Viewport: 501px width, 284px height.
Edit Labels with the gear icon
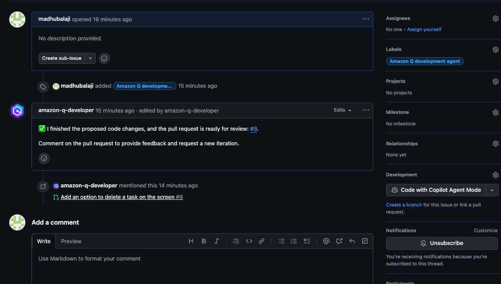[495, 50]
